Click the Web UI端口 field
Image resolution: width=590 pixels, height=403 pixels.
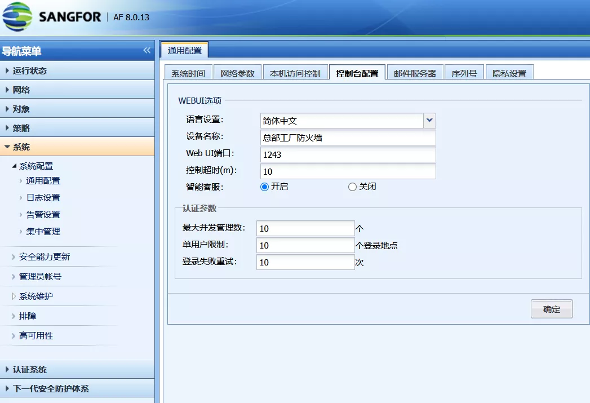pyautogui.click(x=348, y=154)
